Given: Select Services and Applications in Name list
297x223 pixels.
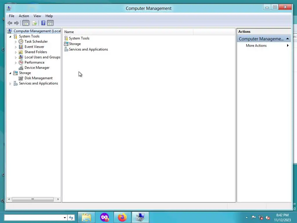Looking at the screenshot, I should (x=88, y=49).
